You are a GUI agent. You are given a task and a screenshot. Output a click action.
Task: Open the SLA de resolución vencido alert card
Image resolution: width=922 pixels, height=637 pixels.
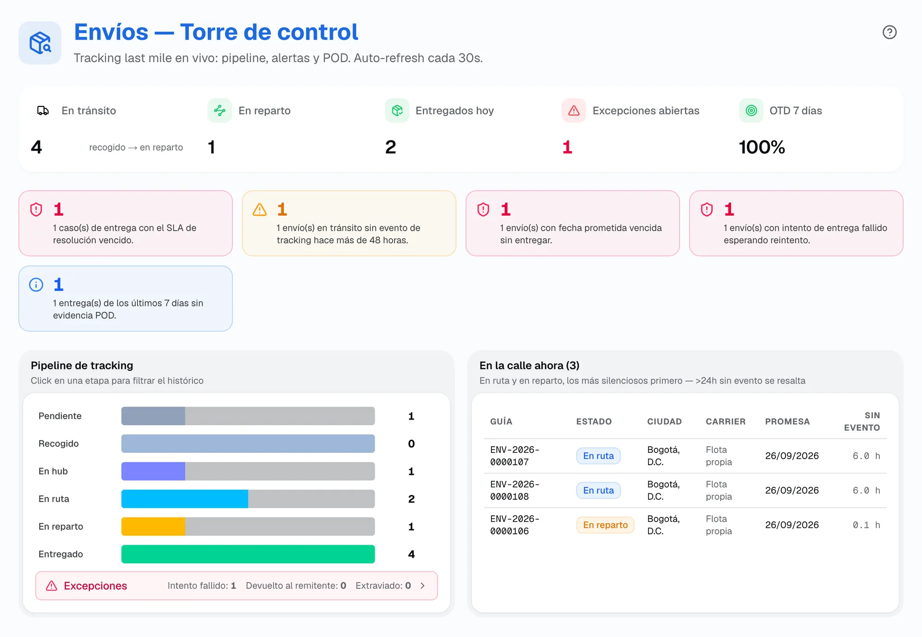tap(125, 223)
